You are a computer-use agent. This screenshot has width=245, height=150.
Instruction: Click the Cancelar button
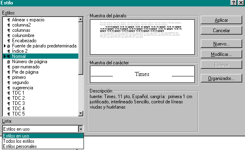click(x=221, y=30)
